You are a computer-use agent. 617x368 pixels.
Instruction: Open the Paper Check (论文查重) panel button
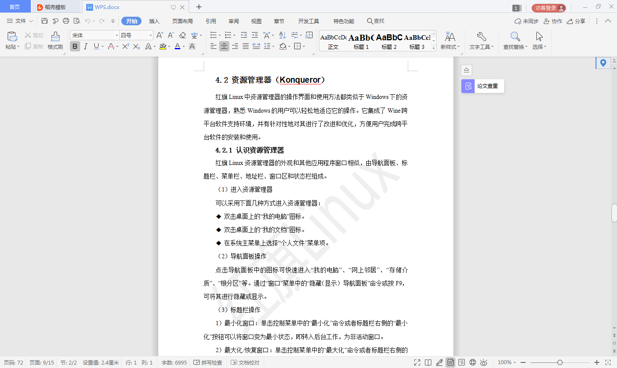coord(483,86)
